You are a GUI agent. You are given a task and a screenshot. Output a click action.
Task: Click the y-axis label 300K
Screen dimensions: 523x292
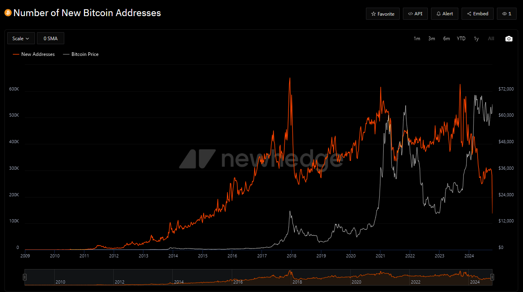click(14, 168)
